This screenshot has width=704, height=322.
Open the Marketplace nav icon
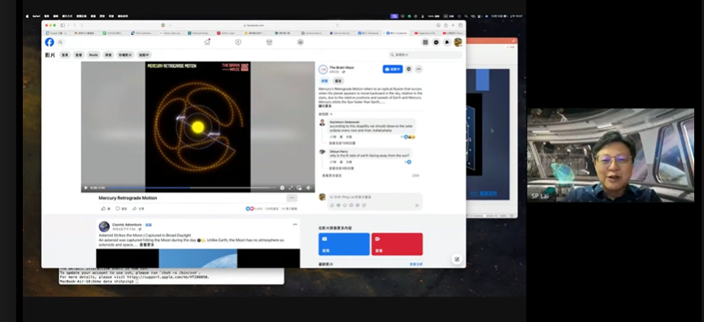pyautogui.click(x=269, y=42)
